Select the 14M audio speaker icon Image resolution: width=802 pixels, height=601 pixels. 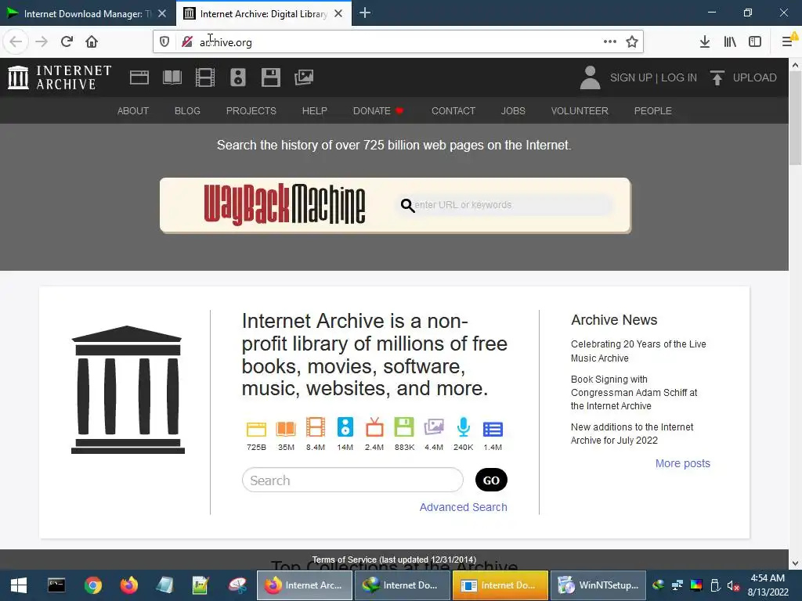click(x=345, y=427)
